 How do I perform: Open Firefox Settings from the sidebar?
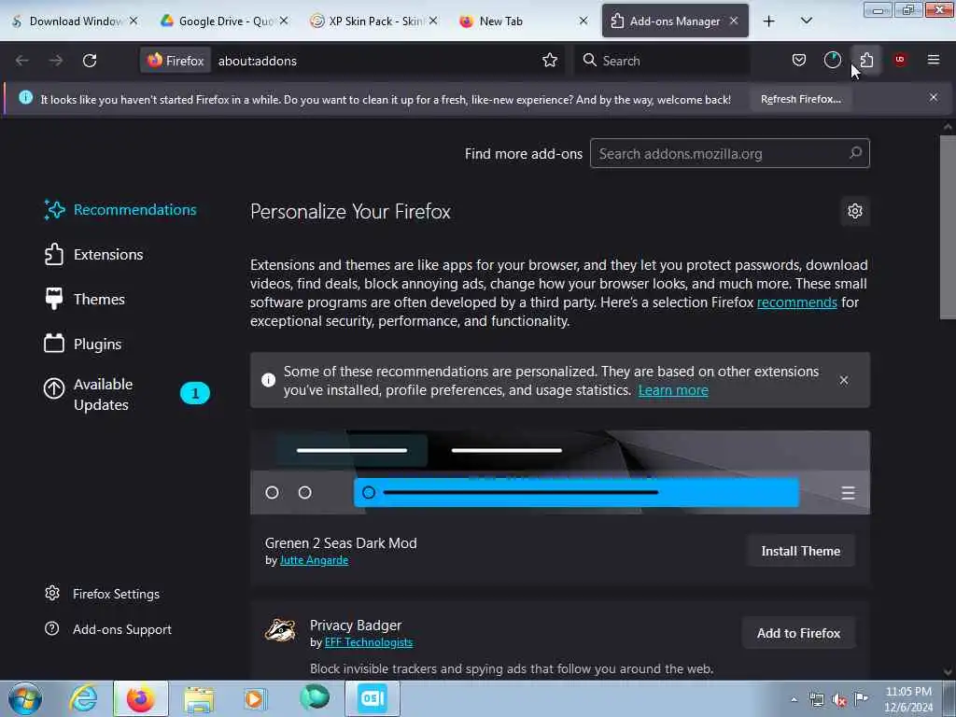click(x=103, y=594)
